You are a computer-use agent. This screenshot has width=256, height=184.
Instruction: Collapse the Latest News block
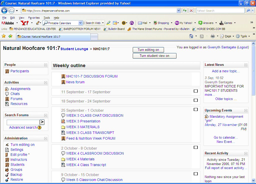tap(246, 65)
